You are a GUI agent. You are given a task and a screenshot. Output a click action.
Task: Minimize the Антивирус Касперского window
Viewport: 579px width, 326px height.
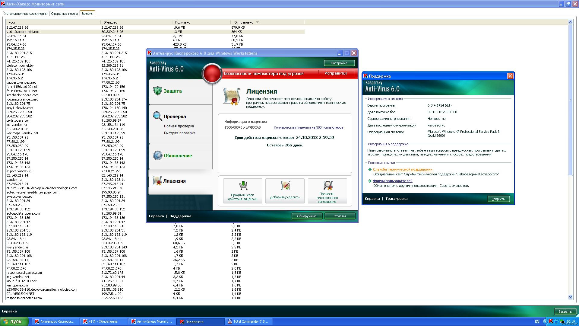pos(340,53)
